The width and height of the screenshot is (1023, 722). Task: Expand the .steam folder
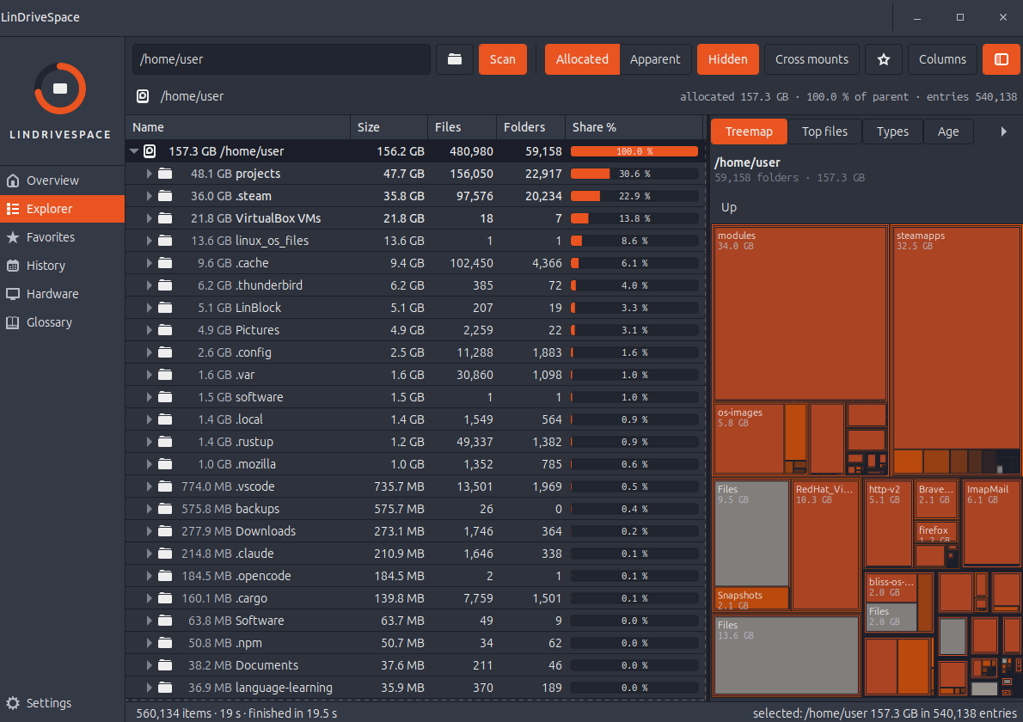coord(149,196)
